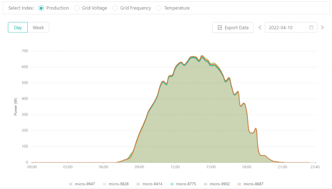The width and height of the screenshot is (332, 189).
Task: Switch to the Day view tab
Action: coord(18,28)
